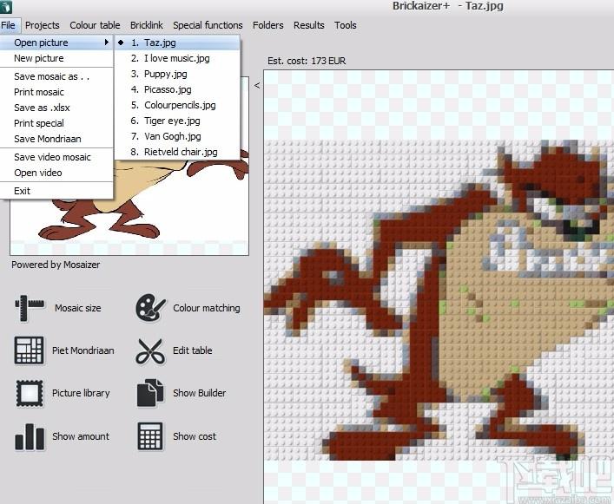The height and width of the screenshot is (504, 614).
Task: Open the Folders menu
Action: pos(267,25)
